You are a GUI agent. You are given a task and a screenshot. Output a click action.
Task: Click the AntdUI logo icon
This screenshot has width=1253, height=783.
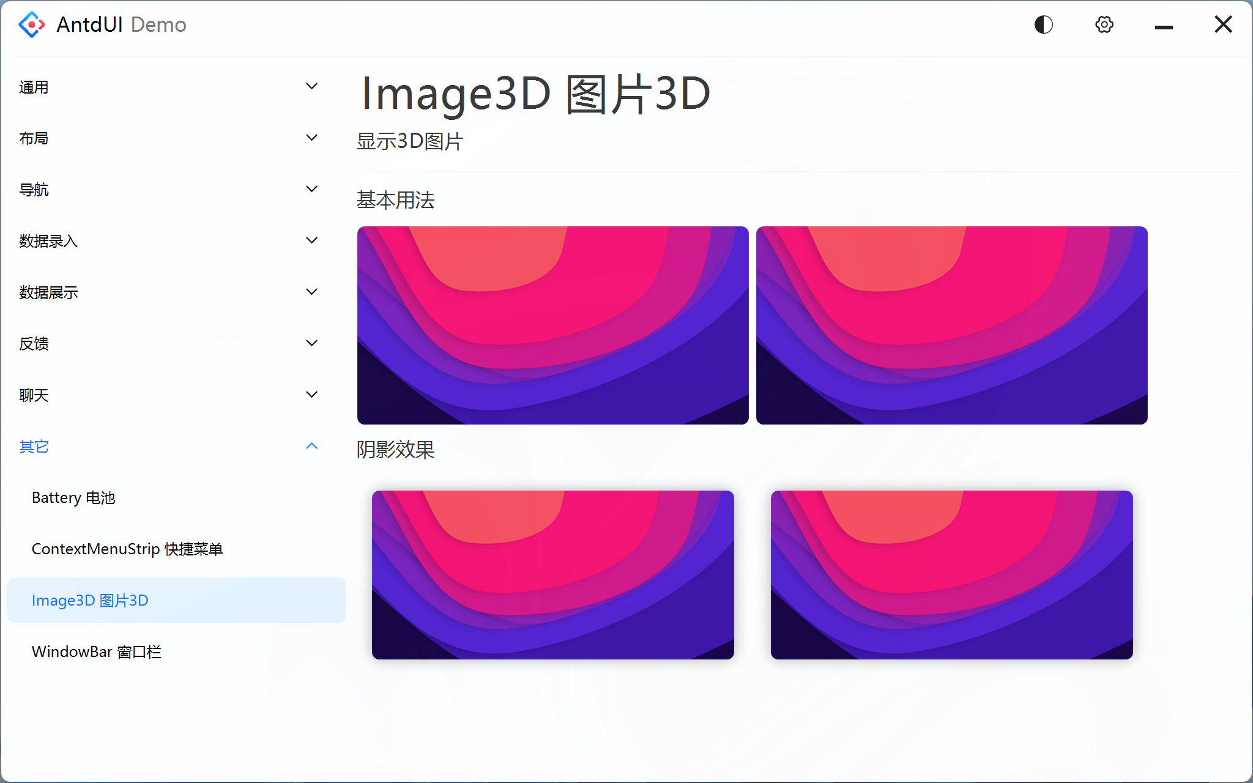click(x=32, y=24)
